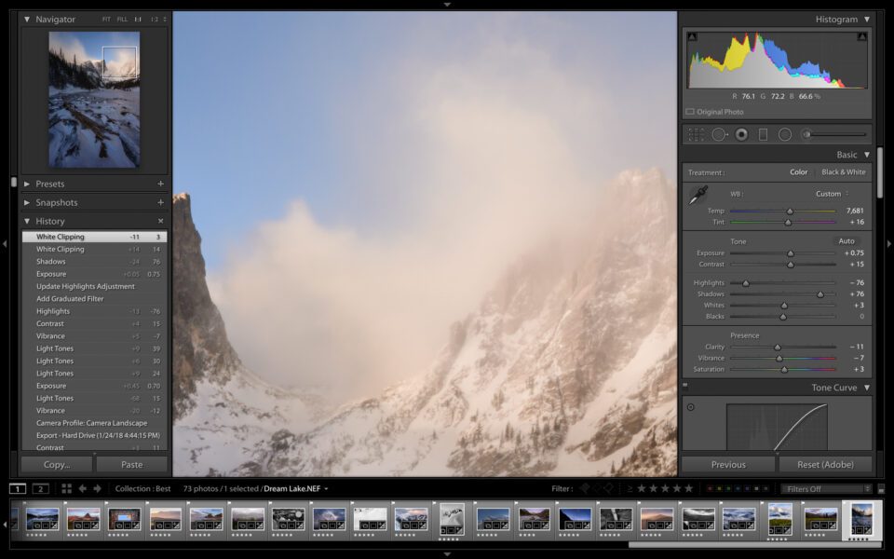Go back using the filmstrip left arrow
894x559 pixels.
tap(83, 489)
